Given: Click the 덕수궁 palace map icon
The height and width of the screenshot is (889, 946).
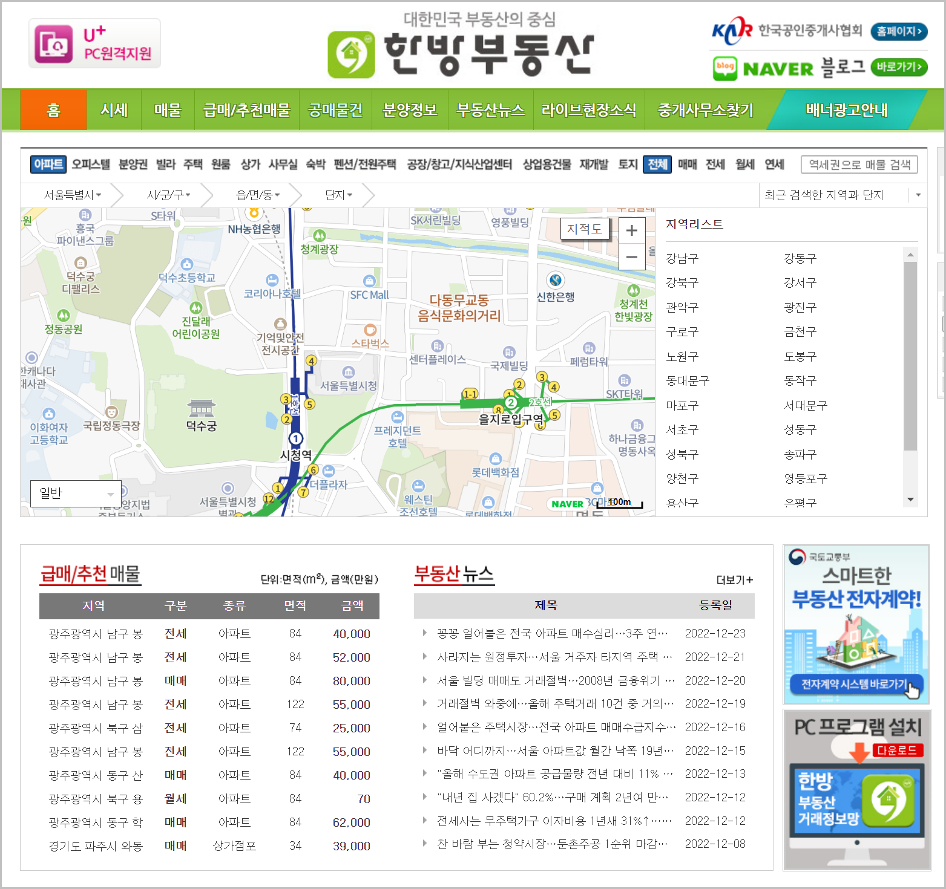Looking at the screenshot, I should (201, 408).
